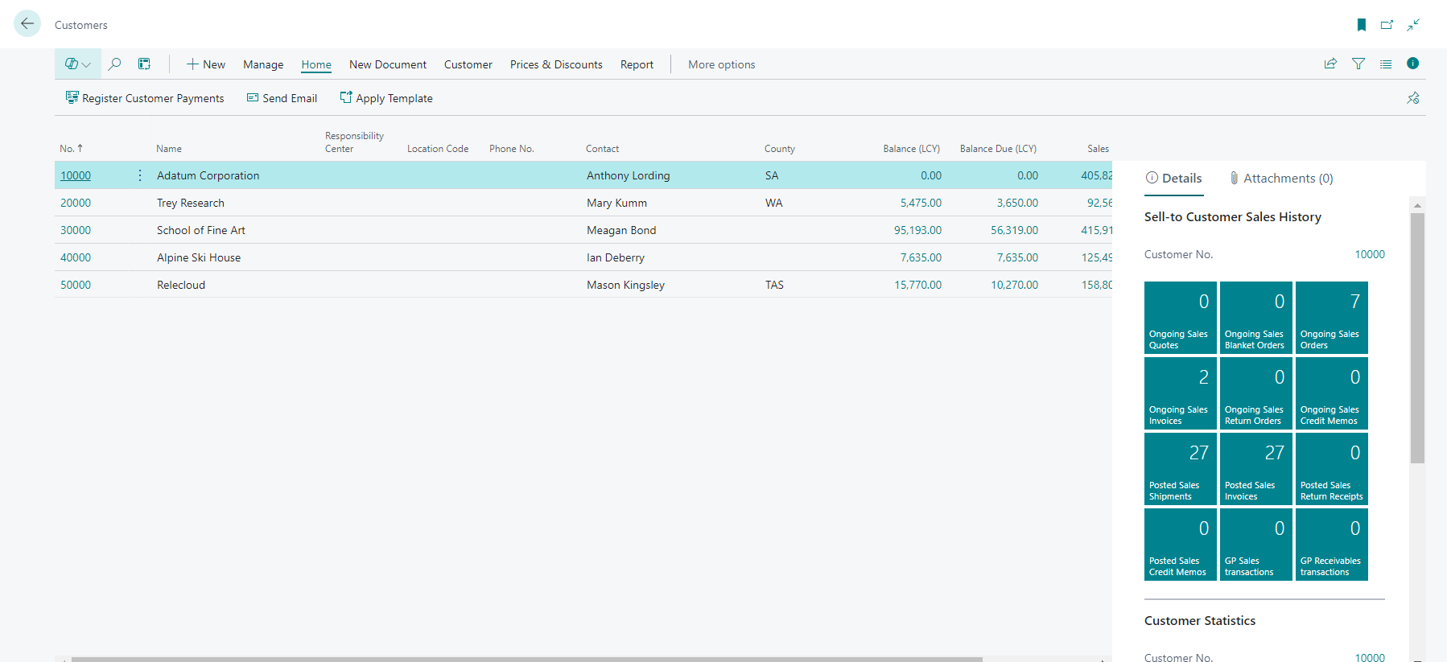Image resolution: width=1447 pixels, height=662 pixels.
Task: Toggle the FactBox info icon
Action: 1412,64
